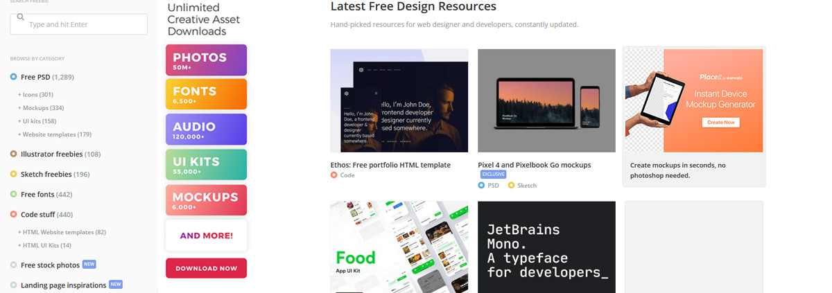Open the Ethos portfolio HTML template link

click(390, 165)
